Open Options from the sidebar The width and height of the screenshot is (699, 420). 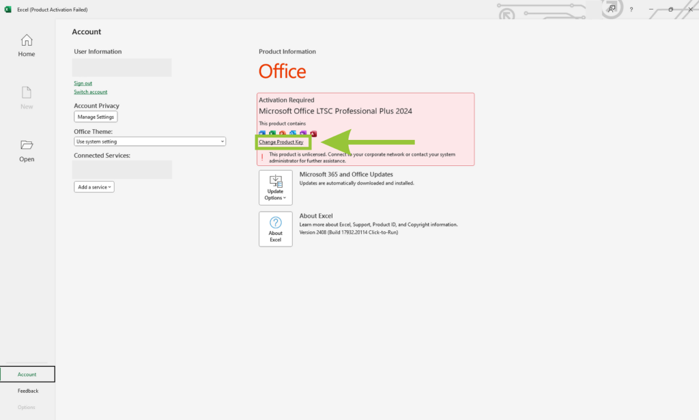26,406
